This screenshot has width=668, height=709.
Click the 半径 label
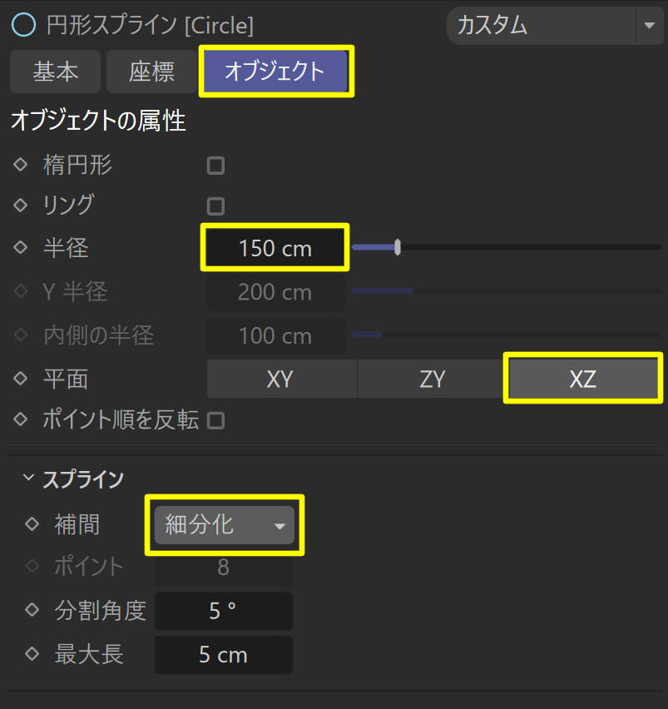click(x=66, y=248)
